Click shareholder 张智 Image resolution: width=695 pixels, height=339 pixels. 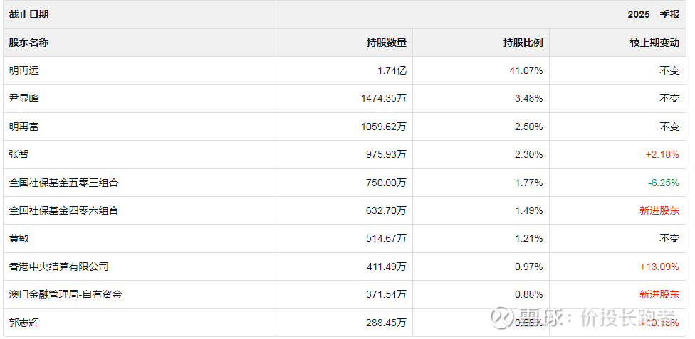(19, 154)
